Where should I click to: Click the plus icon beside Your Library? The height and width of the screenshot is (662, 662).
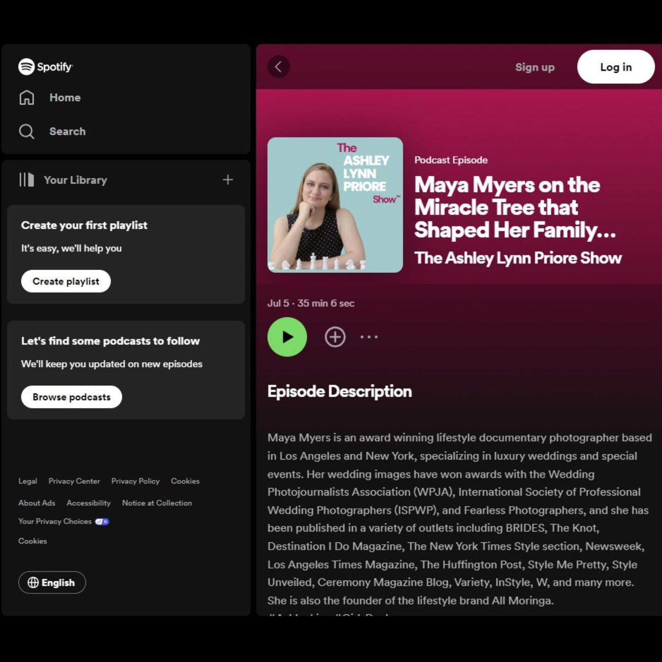(228, 180)
